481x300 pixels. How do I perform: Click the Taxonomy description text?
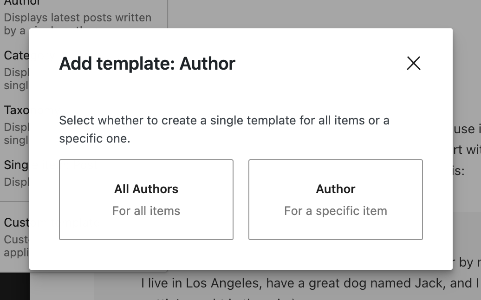point(14,134)
